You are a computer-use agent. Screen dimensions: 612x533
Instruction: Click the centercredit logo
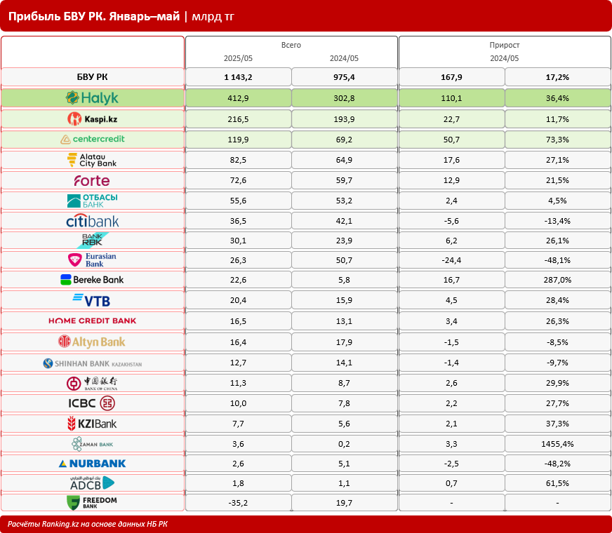(x=93, y=139)
